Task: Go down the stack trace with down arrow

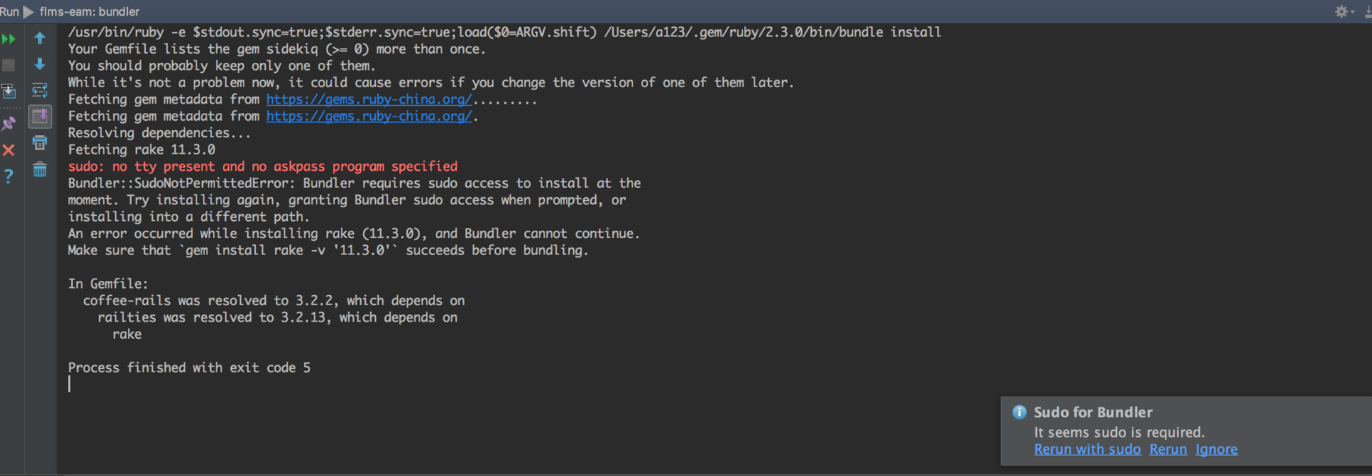Action: tap(40, 64)
